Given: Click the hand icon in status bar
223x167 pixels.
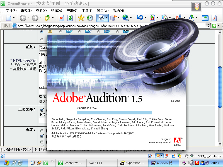Looking at the screenshot, I should (186, 156).
